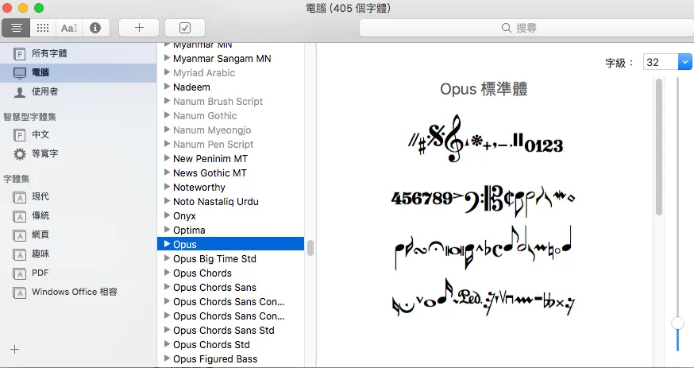Viewport: 694px width, 368px height.
Task: Open the 字級 size dropdown
Action: 684,62
